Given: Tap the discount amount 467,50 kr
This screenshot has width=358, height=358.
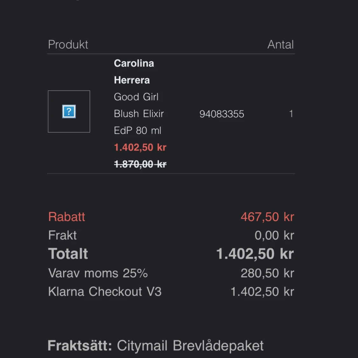Looking at the screenshot, I should click(x=267, y=217).
